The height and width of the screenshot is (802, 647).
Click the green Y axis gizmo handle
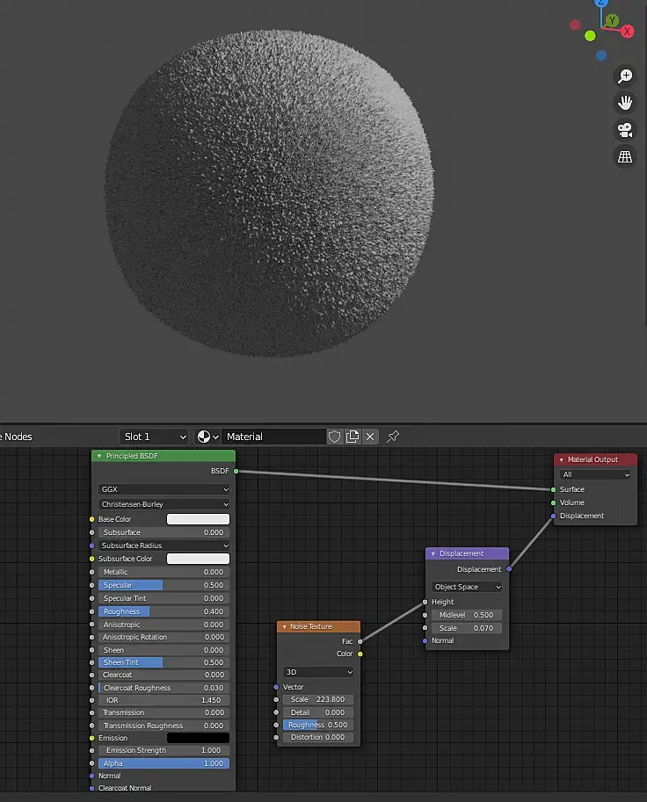(612, 21)
